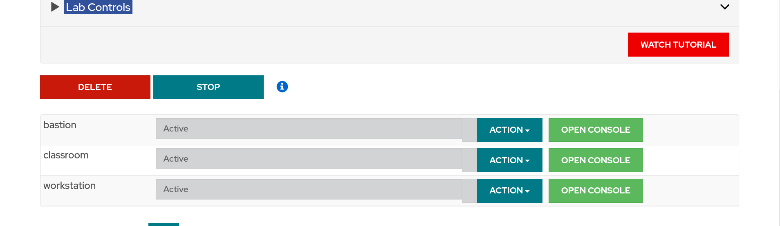Open console for bastion

coord(595,130)
